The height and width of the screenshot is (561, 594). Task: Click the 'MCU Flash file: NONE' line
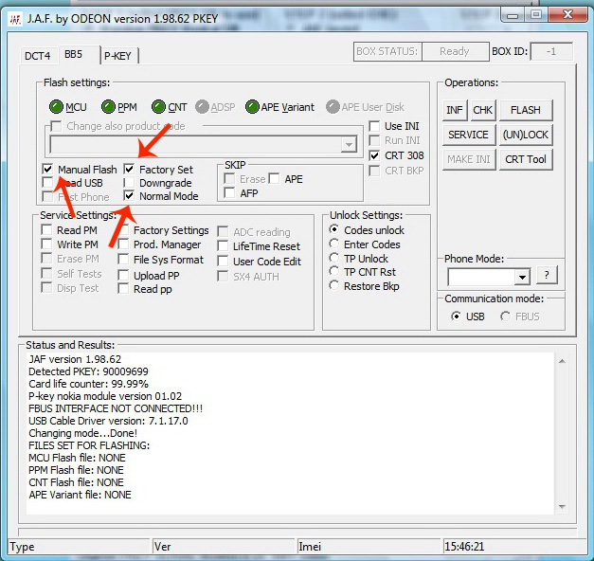[77, 458]
